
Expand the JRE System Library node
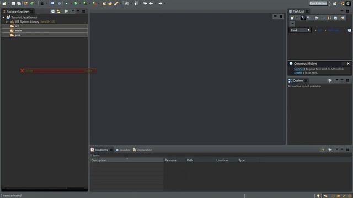click(x=7, y=22)
